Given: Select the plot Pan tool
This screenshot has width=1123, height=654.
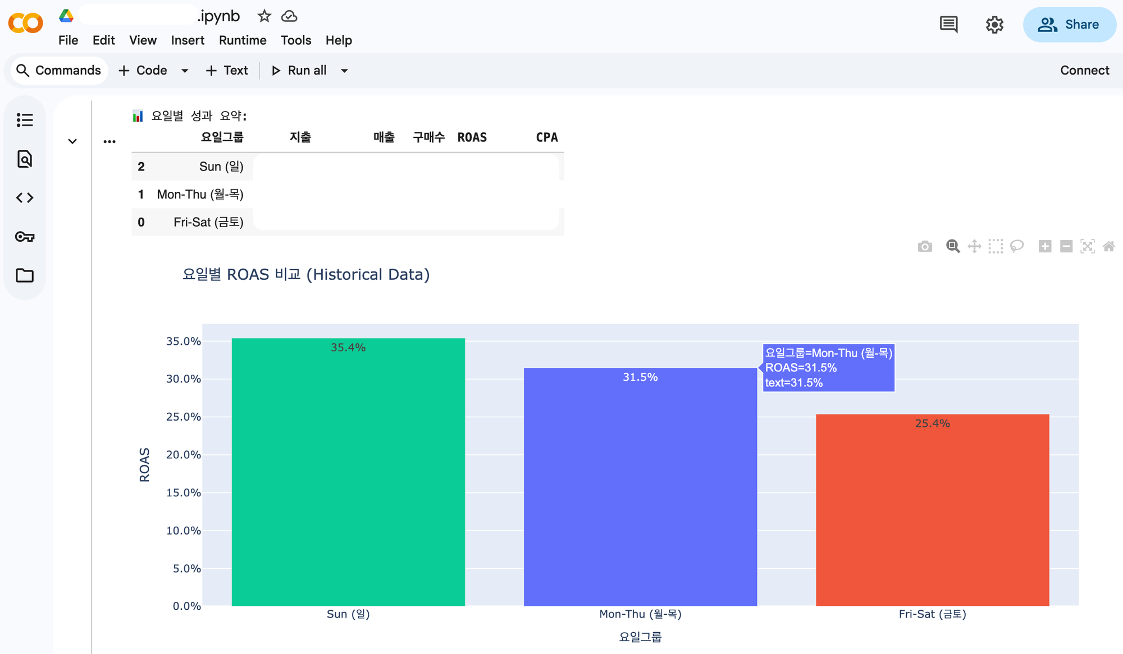Looking at the screenshot, I should tap(974, 246).
